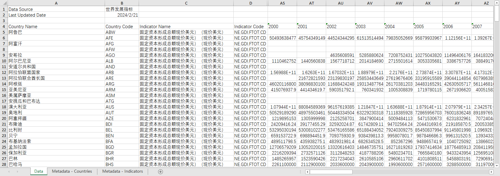Switch to the Data sheet tab
Image resolution: width=500 pixels, height=176 pixels.
tap(39, 171)
